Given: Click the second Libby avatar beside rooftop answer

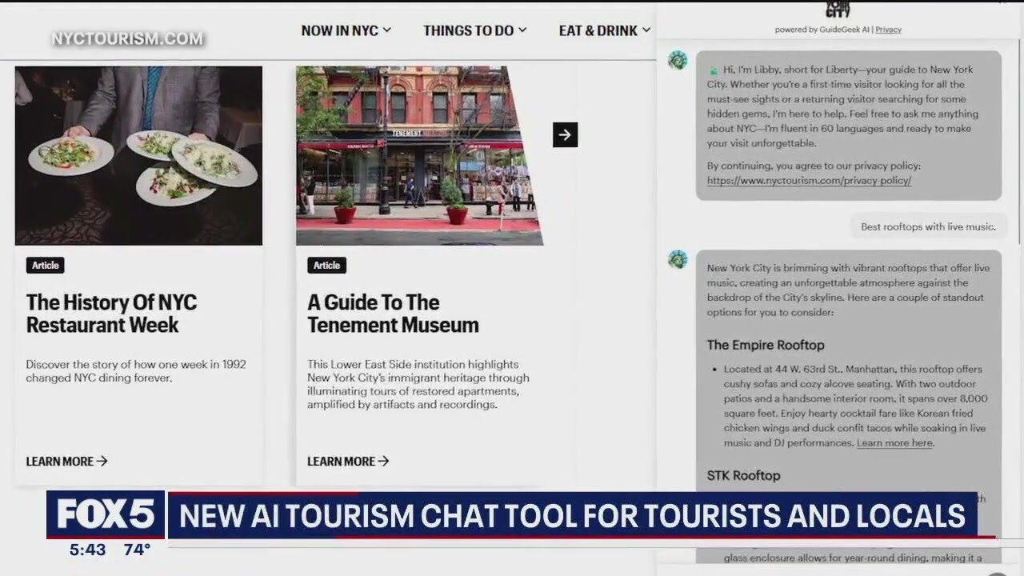Looking at the screenshot, I should point(678,258).
